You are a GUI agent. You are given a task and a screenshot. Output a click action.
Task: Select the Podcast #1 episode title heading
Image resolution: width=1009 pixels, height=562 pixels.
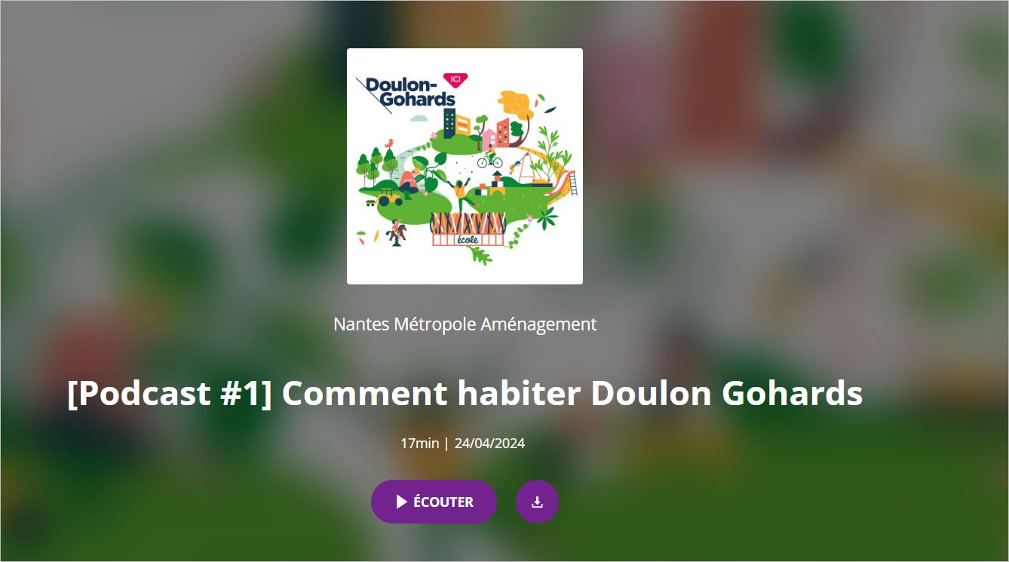465,393
